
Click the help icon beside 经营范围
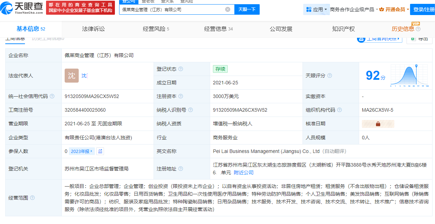pos(32,198)
